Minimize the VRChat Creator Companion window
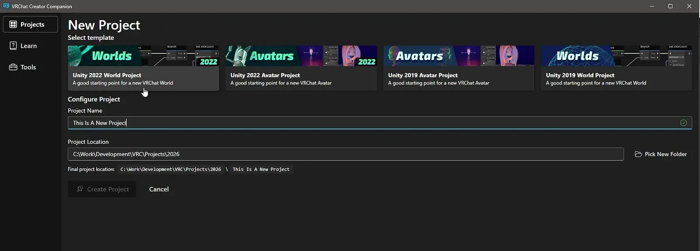 click(x=652, y=6)
